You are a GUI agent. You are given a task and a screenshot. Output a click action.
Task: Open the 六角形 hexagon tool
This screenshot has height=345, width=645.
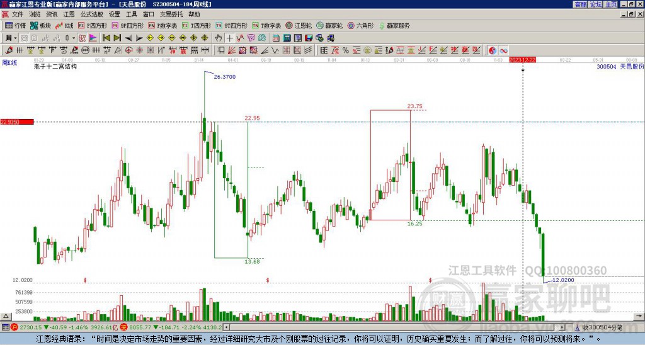(x=360, y=25)
